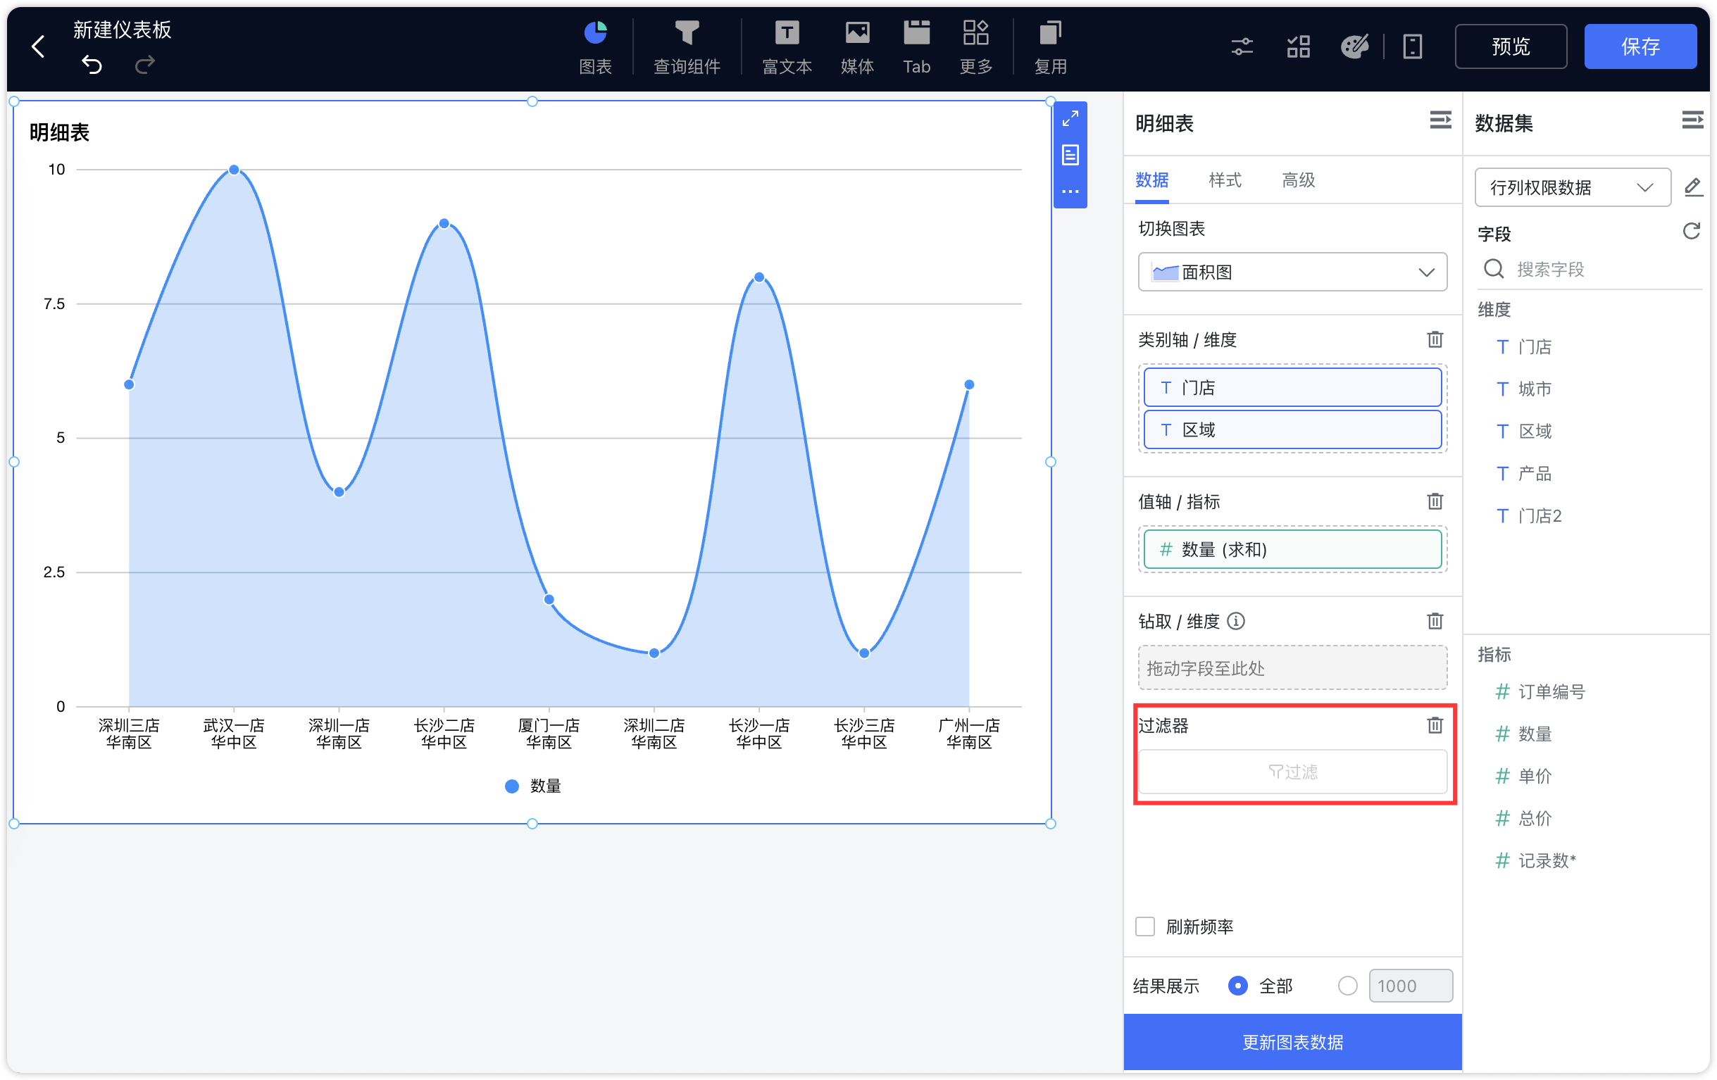Viewport: 1717px width, 1080px height.
Task: Select the 门店 field in 类别轴
Action: click(x=1292, y=387)
